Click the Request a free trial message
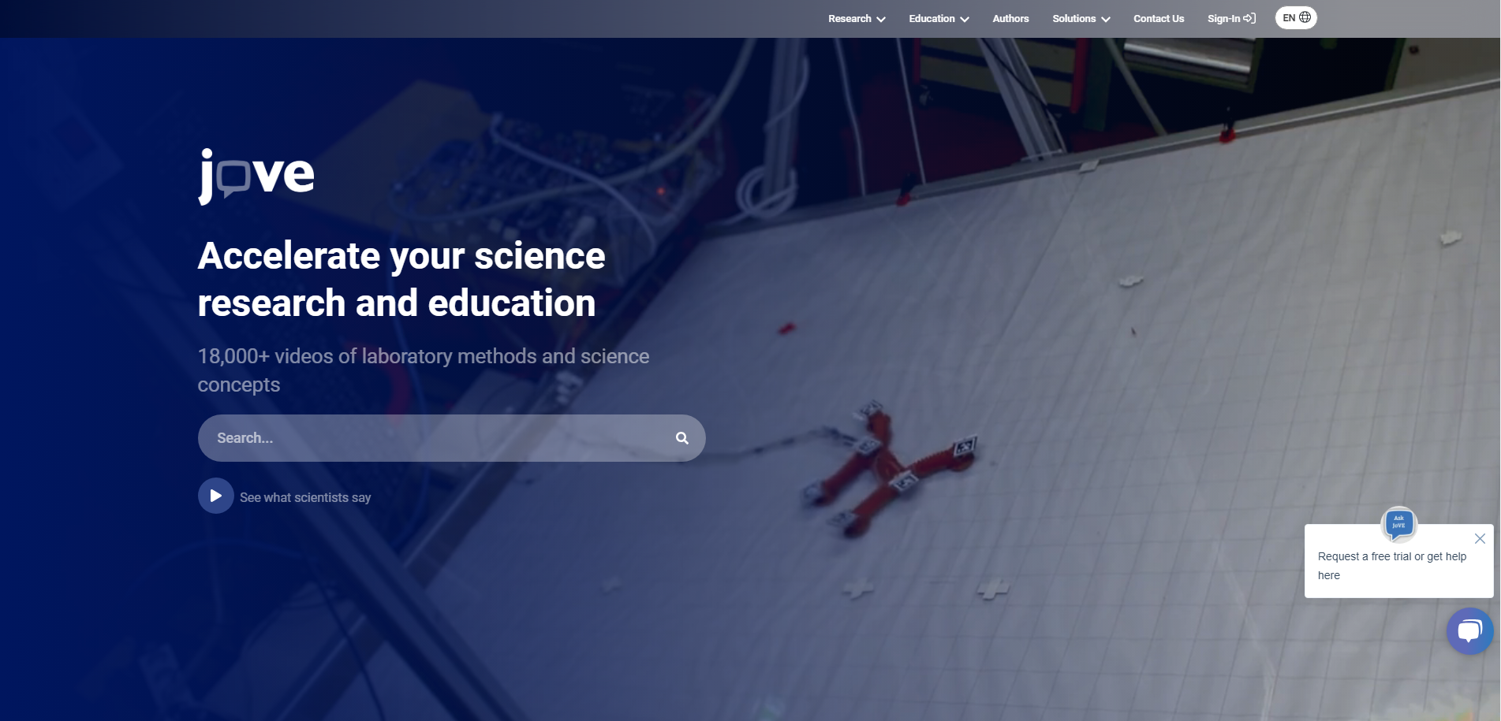1501x721 pixels. coord(1391,566)
